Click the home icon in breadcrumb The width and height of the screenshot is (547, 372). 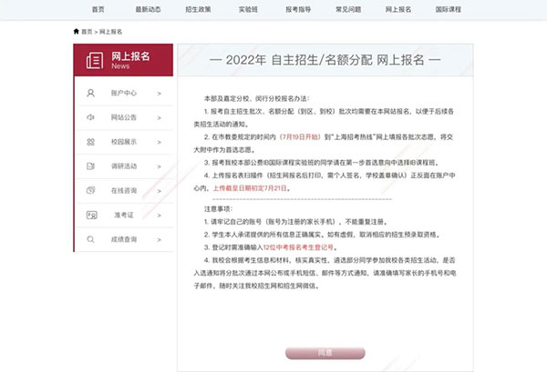(x=76, y=31)
